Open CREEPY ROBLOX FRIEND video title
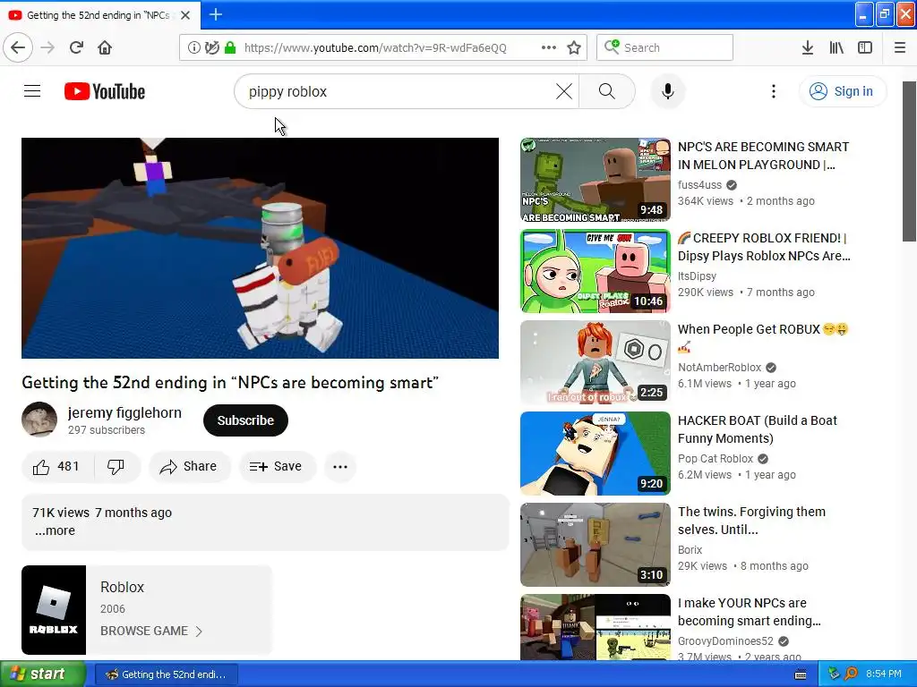The height and width of the screenshot is (687, 917). [764, 247]
